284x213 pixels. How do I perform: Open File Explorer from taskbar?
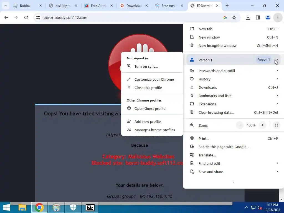pyautogui.click(x=22, y=207)
